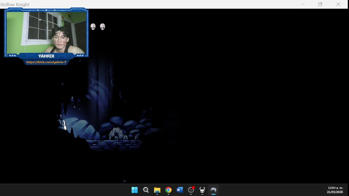Click the second health mask in the game HUD
This screenshot has height=196, width=349.
102,27
